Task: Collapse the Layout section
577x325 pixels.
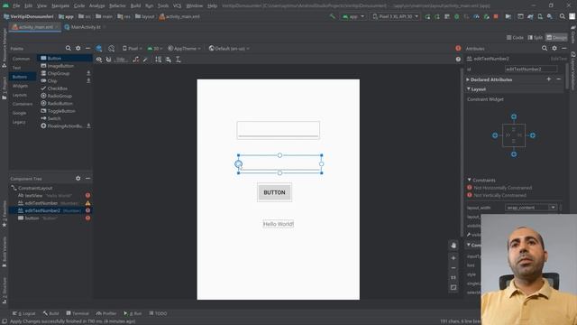Action: [x=469, y=89]
